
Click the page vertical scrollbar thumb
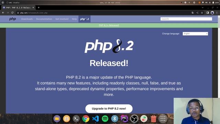(219, 22)
